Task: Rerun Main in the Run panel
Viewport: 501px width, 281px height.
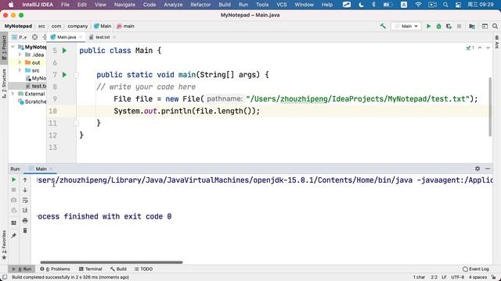Action: (x=14, y=180)
